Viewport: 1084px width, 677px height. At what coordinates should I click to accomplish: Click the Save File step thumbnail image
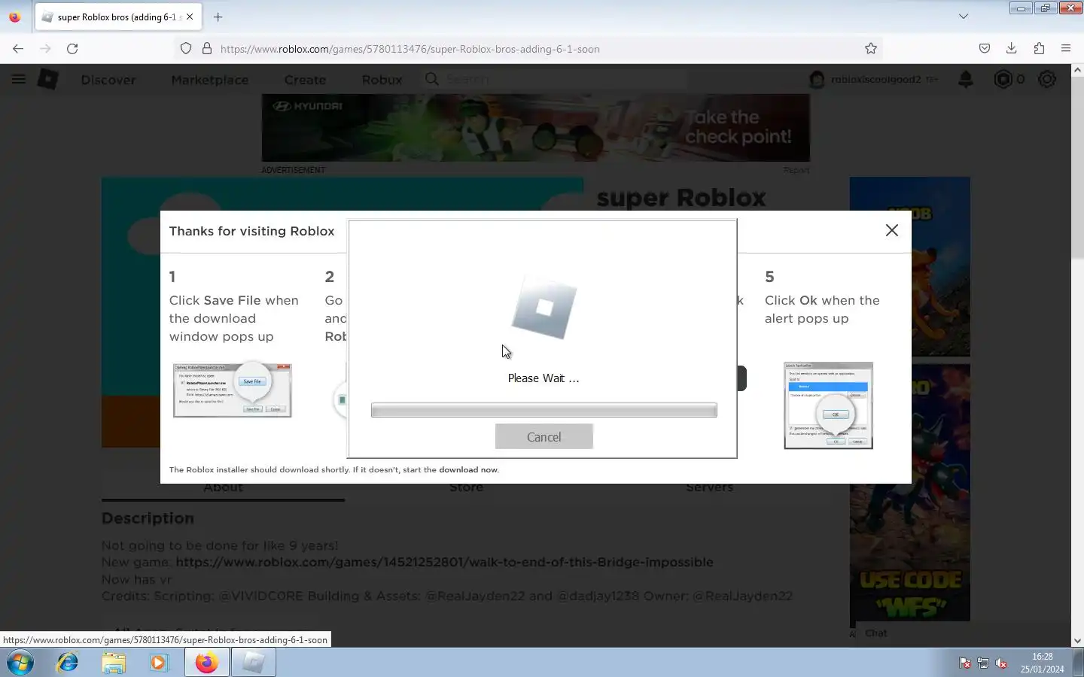[232, 390]
